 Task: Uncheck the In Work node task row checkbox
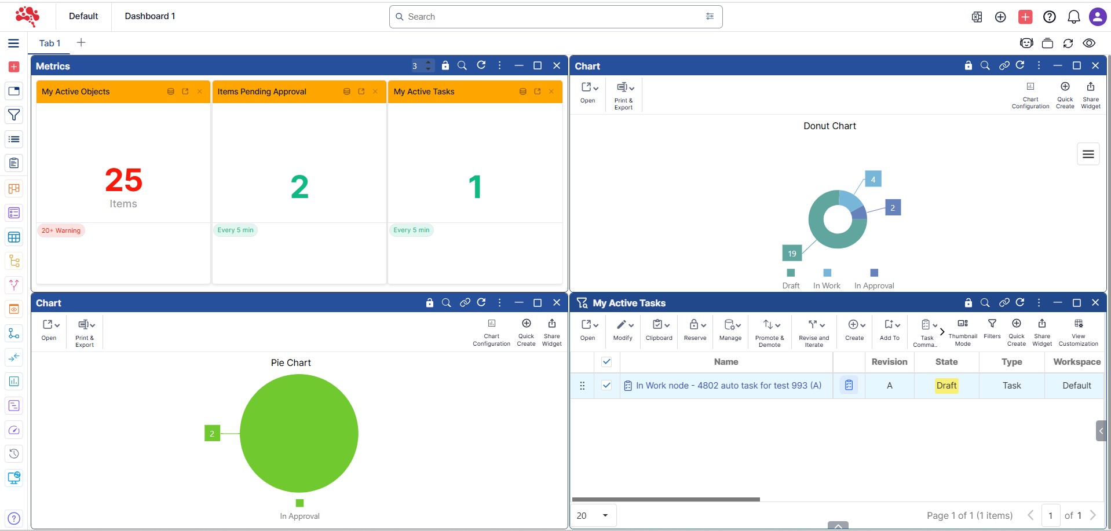click(x=606, y=386)
